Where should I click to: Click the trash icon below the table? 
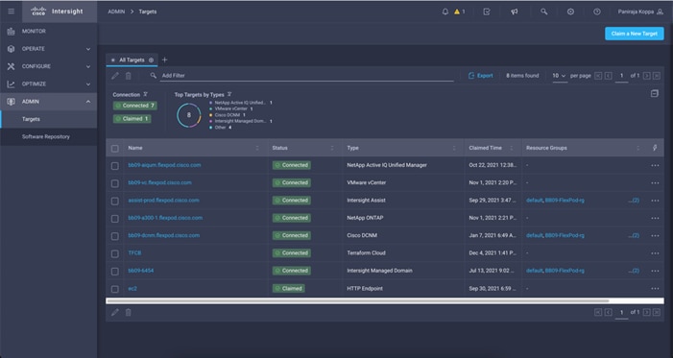pos(129,313)
